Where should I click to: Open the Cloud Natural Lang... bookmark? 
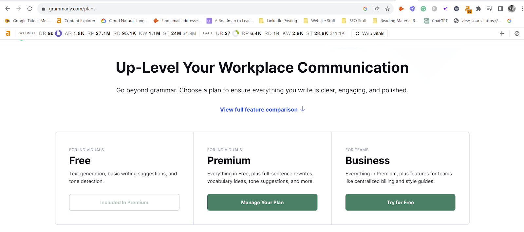tap(124, 21)
